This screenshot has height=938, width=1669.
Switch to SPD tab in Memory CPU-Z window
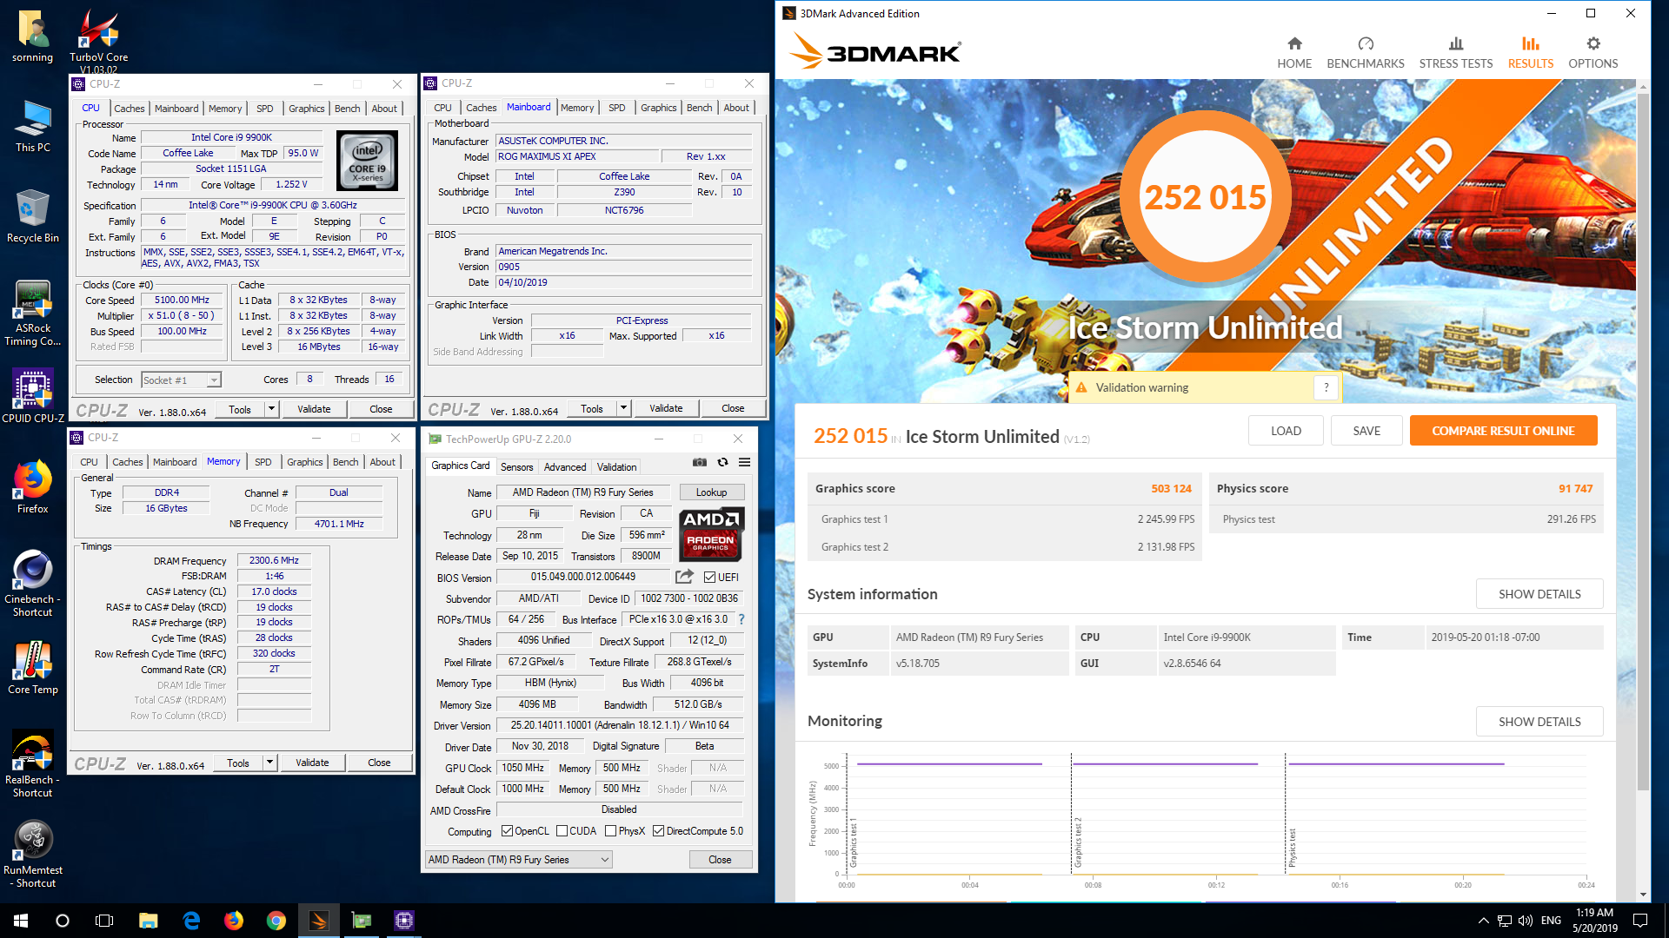pyautogui.click(x=263, y=462)
